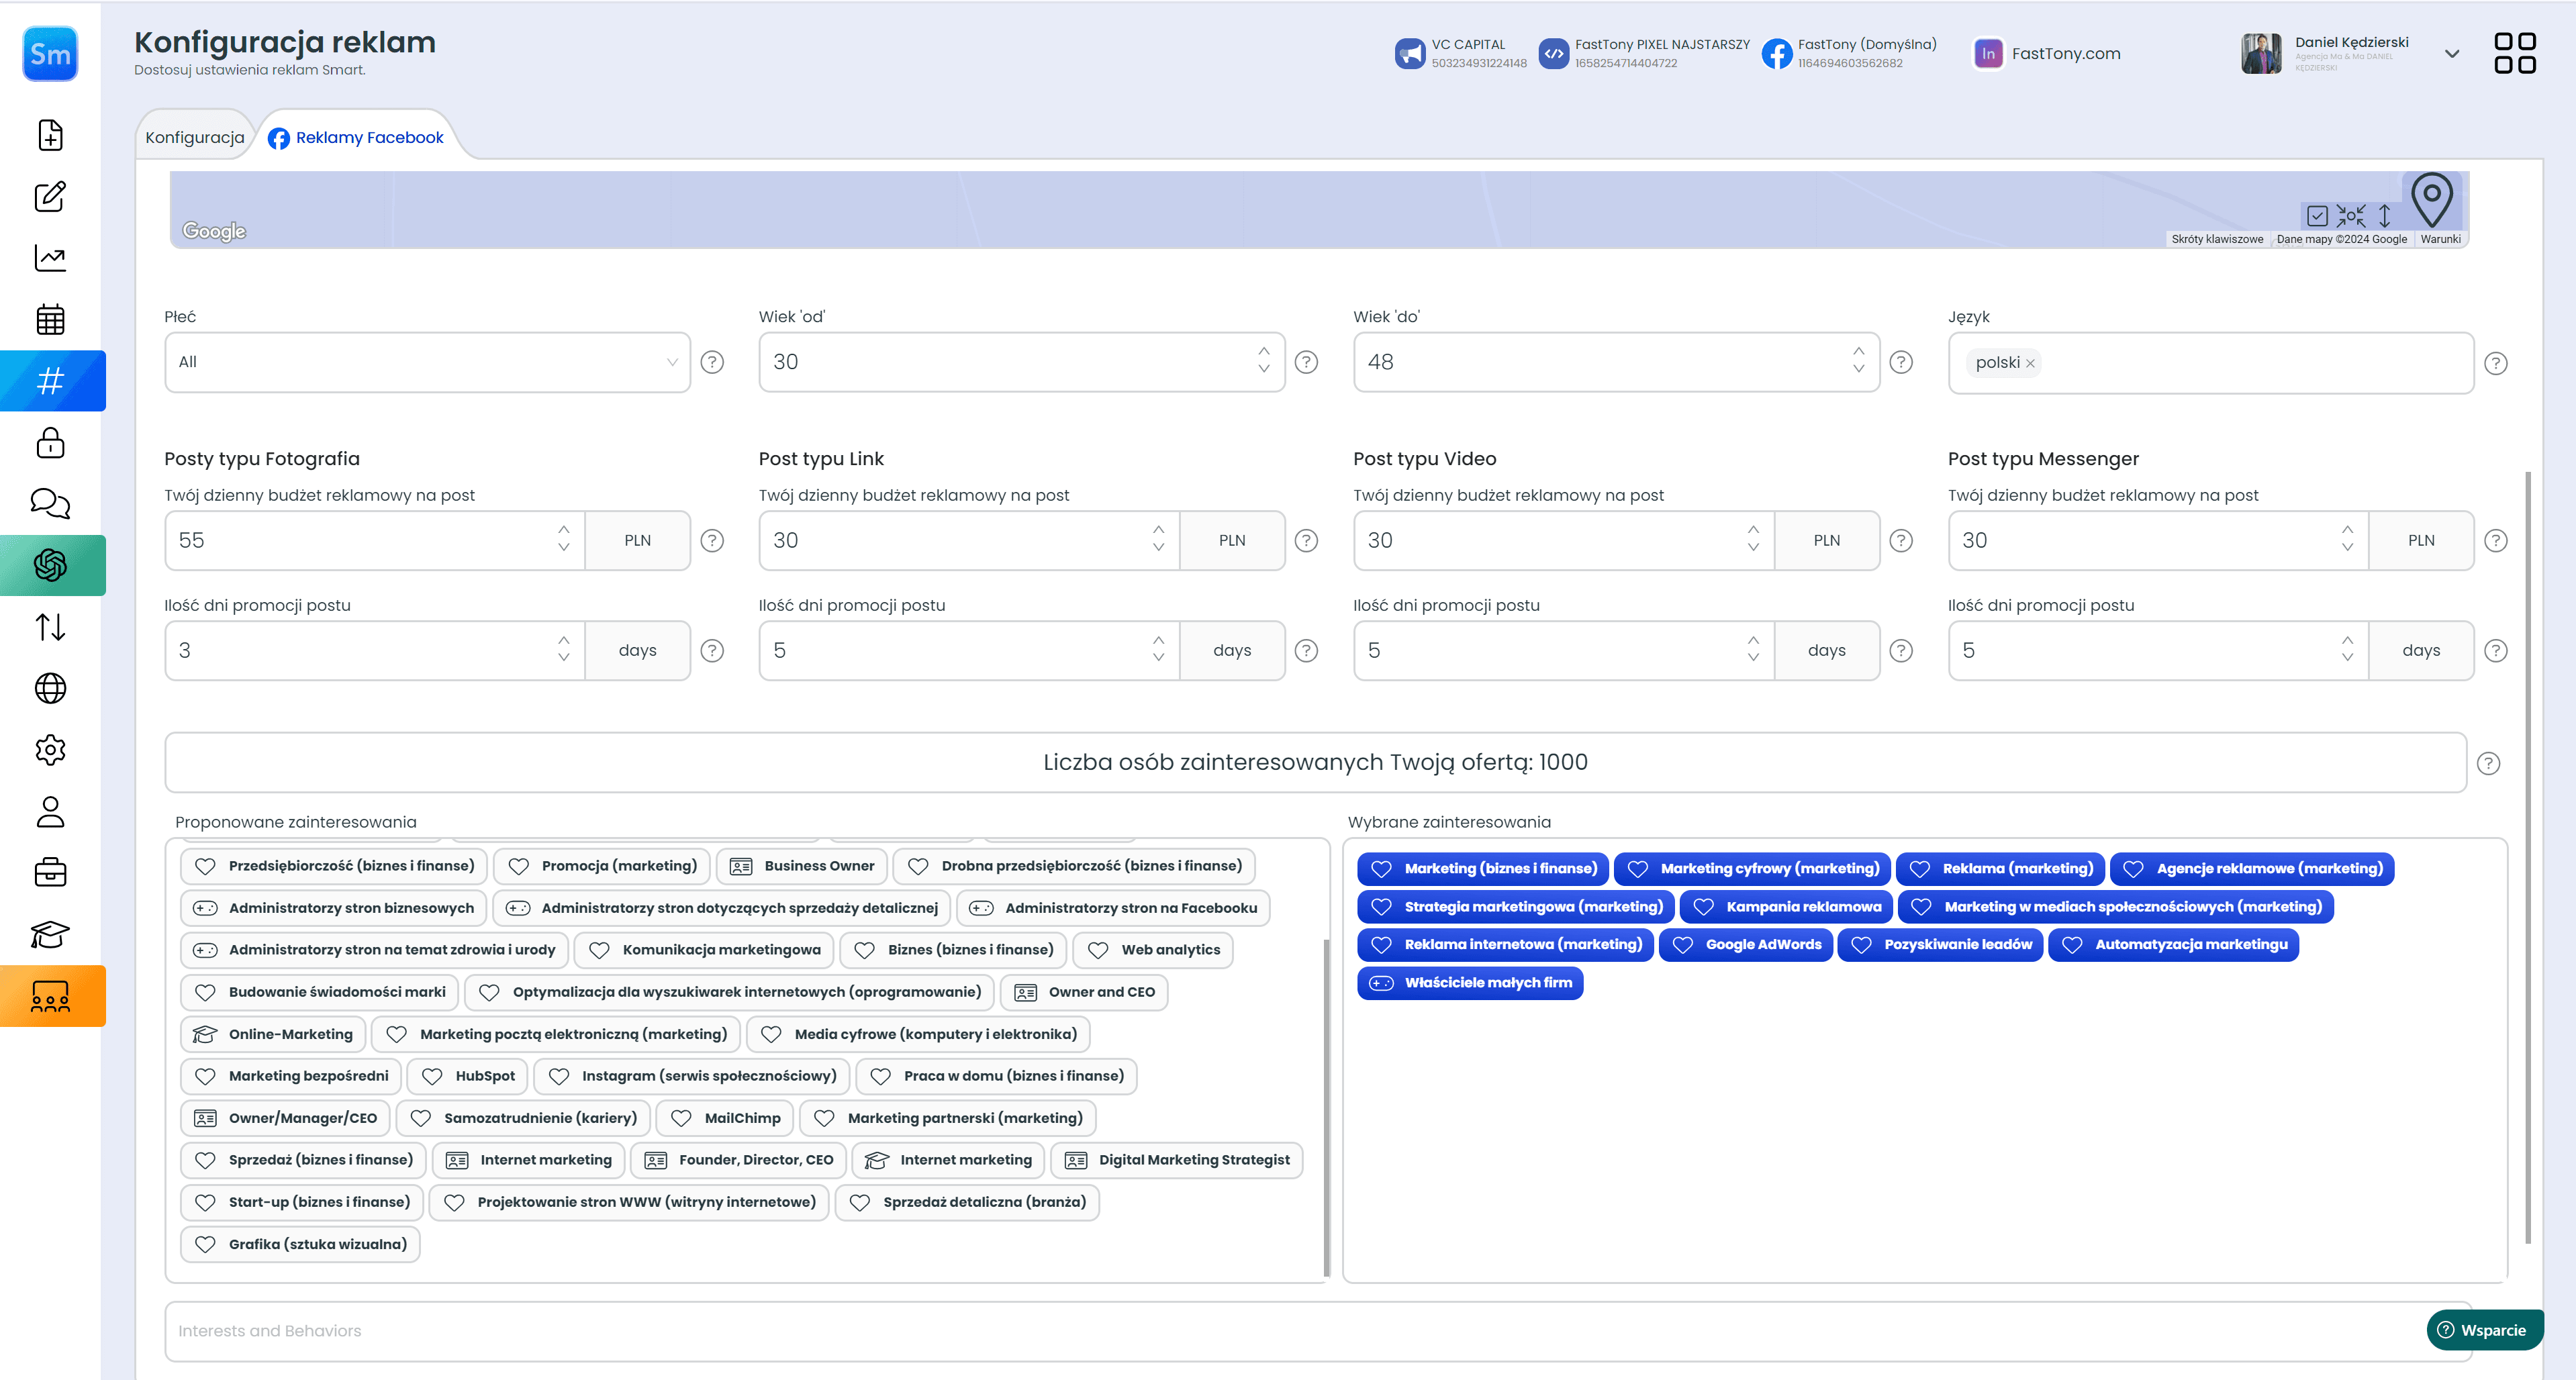Select the VC CAPITAL ad account

click(x=1461, y=54)
